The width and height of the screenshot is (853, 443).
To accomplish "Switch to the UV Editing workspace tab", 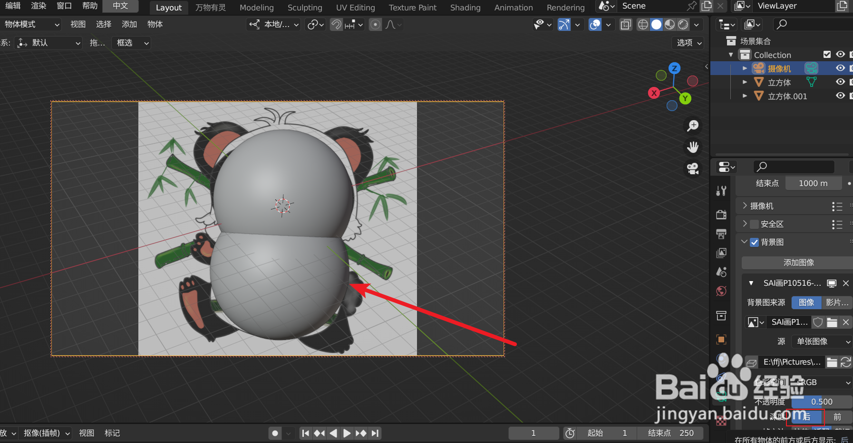I will pos(355,8).
